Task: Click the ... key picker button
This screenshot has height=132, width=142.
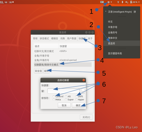Action: tap(83, 91)
